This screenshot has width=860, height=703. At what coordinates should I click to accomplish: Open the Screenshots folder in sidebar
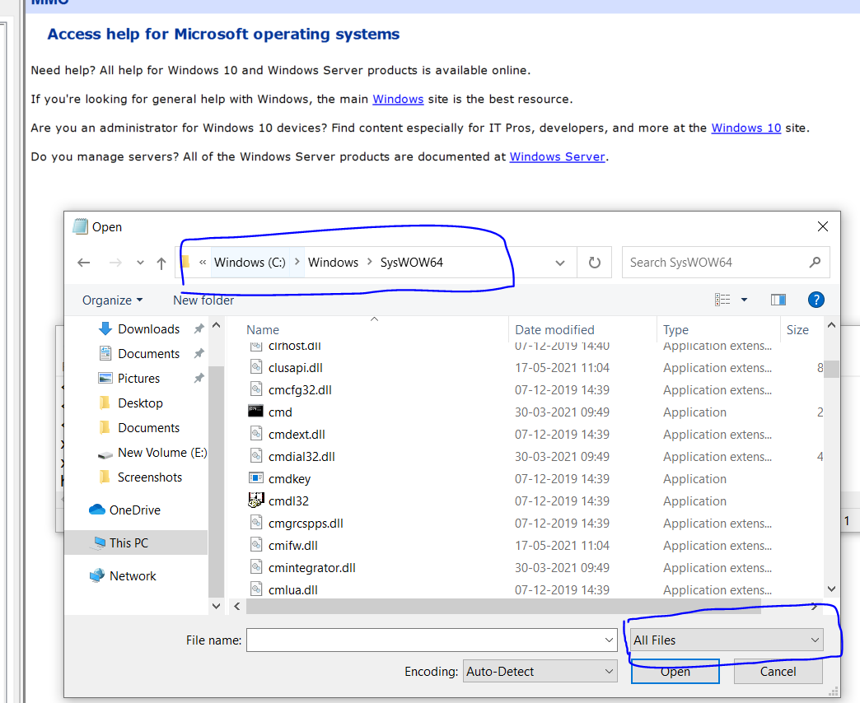(x=150, y=477)
